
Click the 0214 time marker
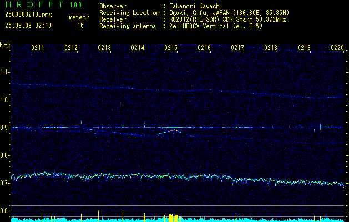[138, 48]
